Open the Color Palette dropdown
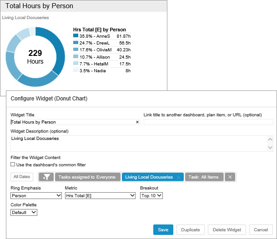 pyautogui.click(x=24, y=212)
